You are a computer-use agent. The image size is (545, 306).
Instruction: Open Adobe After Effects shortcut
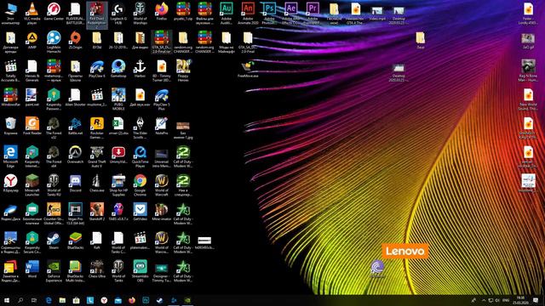tap(291, 14)
